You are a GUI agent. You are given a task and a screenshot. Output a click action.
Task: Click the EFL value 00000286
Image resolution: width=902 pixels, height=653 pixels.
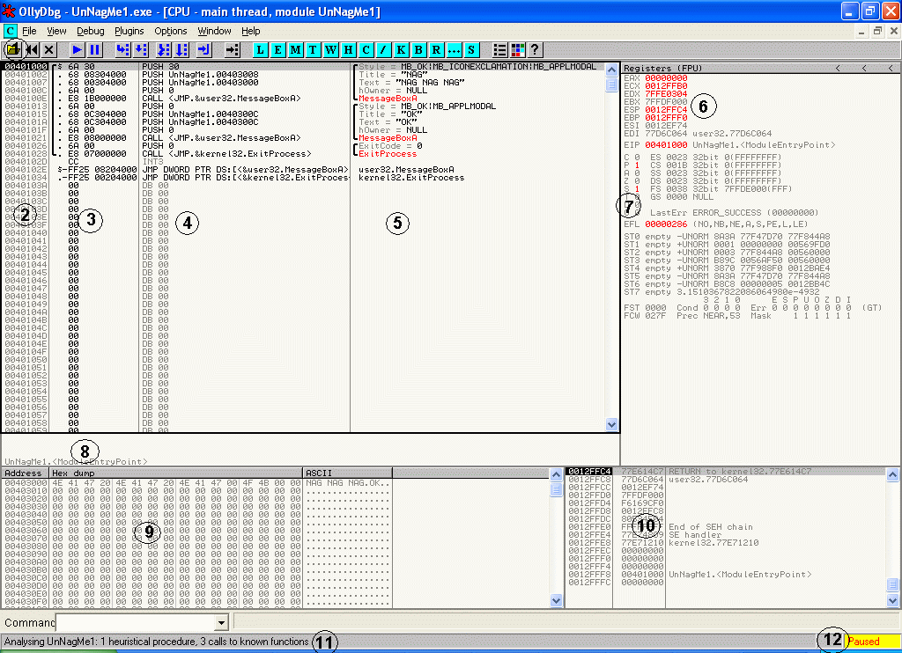pos(666,224)
